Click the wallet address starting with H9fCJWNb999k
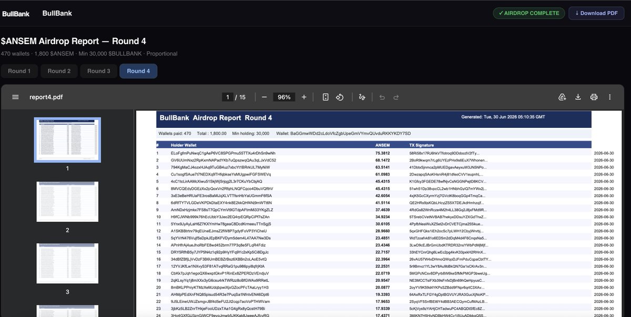This screenshot has width=631, height=317. 220,217
